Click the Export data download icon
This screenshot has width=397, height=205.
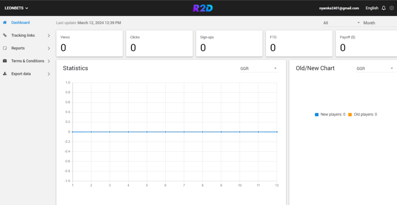coord(5,74)
